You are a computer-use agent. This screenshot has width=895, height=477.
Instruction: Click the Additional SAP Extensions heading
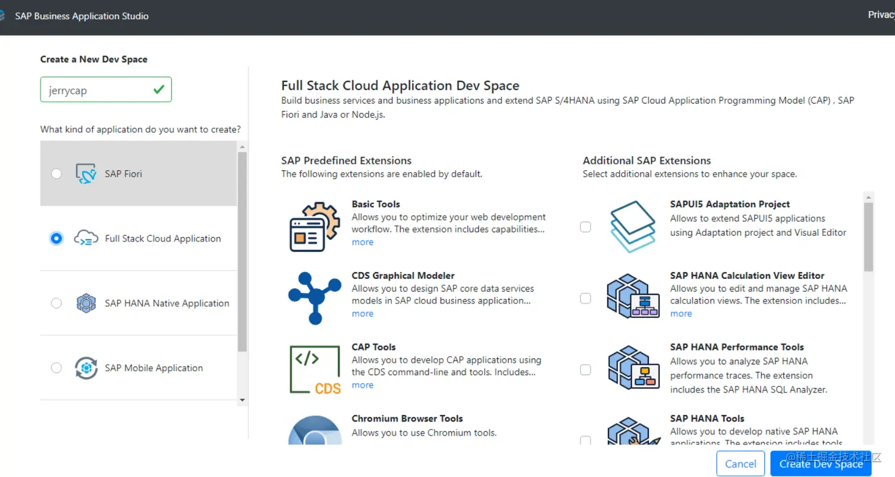[x=647, y=161]
